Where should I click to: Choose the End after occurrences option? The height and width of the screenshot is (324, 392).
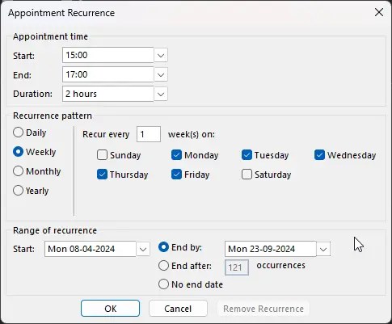163,266
